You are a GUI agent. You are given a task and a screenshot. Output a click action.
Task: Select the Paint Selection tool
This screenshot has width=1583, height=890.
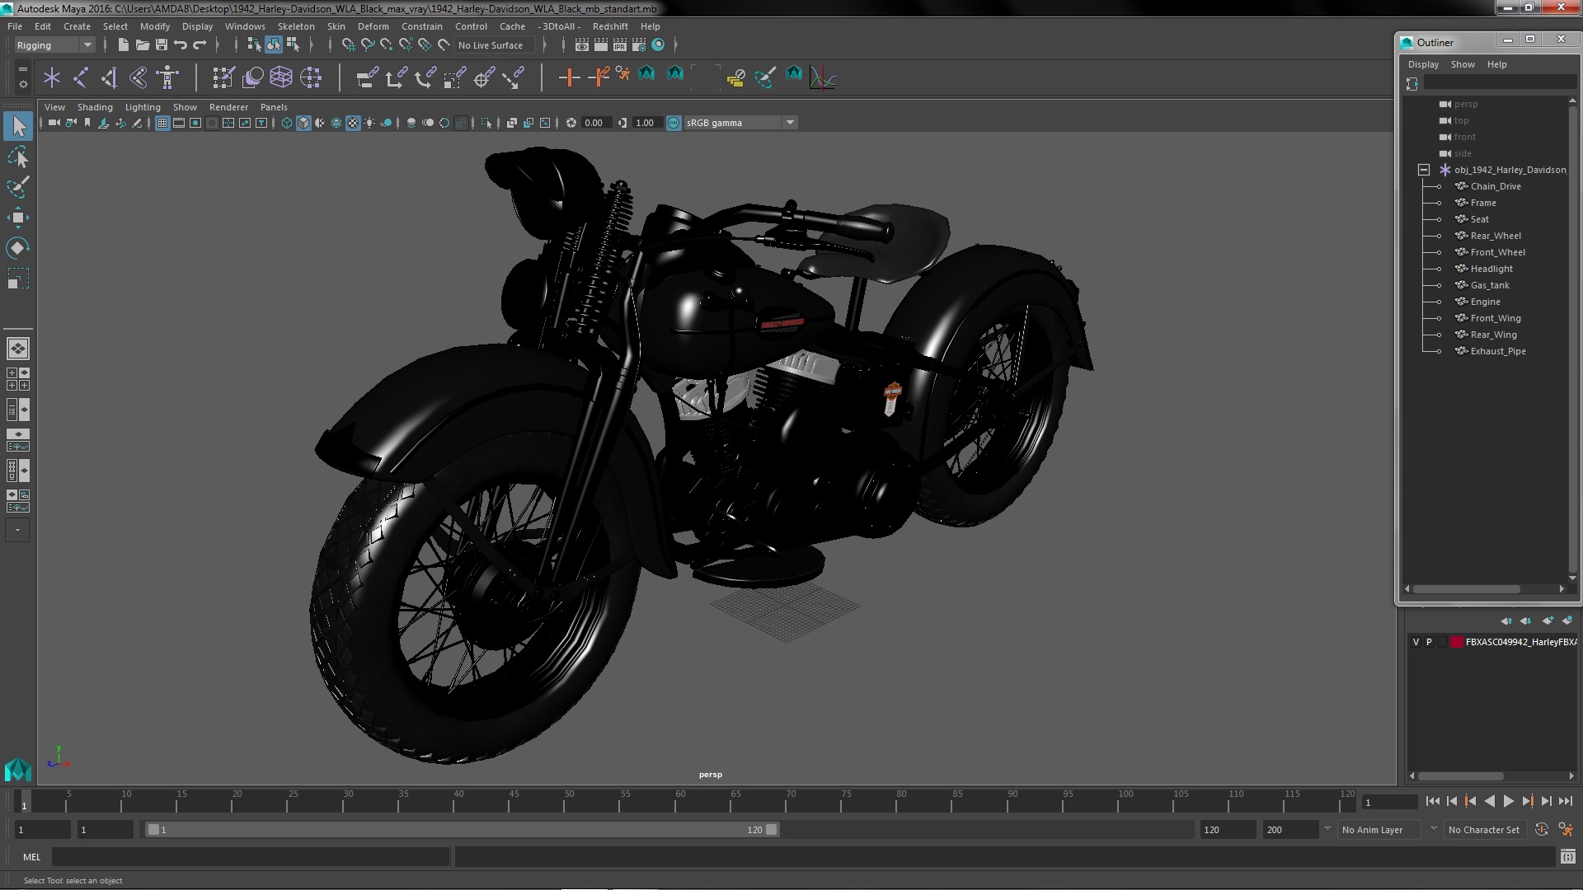(x=17, y=187)
